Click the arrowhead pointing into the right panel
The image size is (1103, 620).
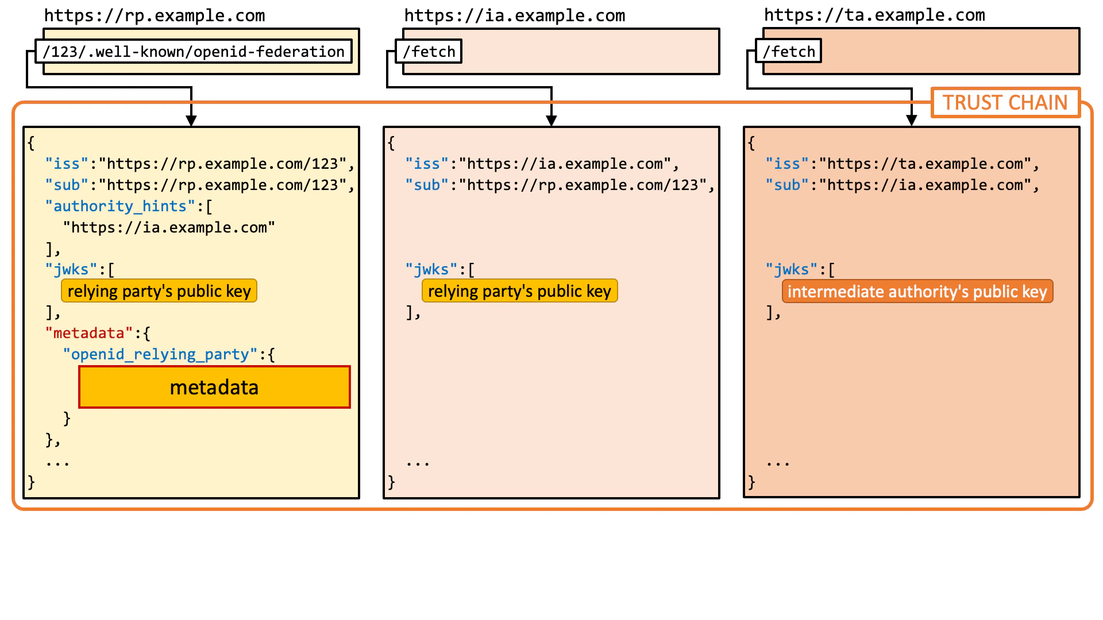911,120
